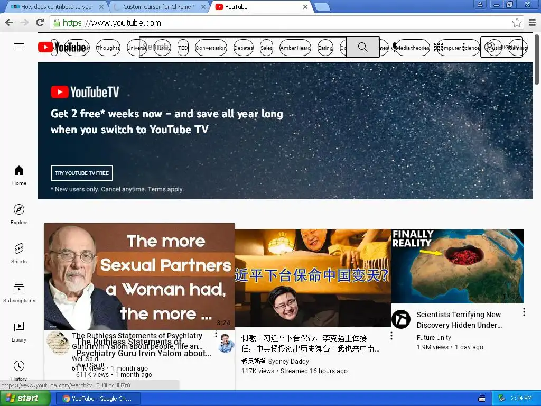
Task: Open a new Chrome tab
Action: (x=322, y=7)
